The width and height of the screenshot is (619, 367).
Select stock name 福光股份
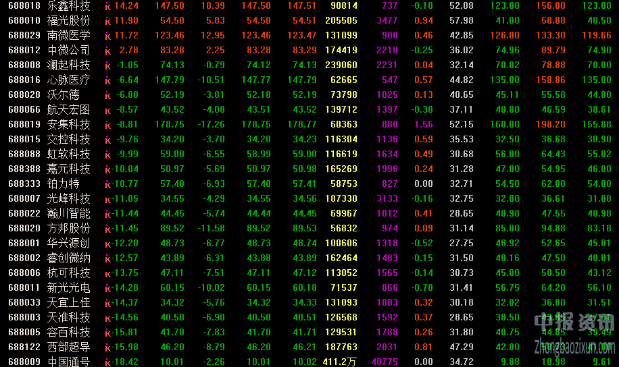coord(69,20)
